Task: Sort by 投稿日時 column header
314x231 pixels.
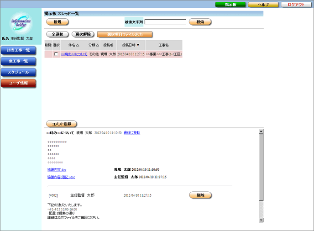Action: tap(131, 45)
